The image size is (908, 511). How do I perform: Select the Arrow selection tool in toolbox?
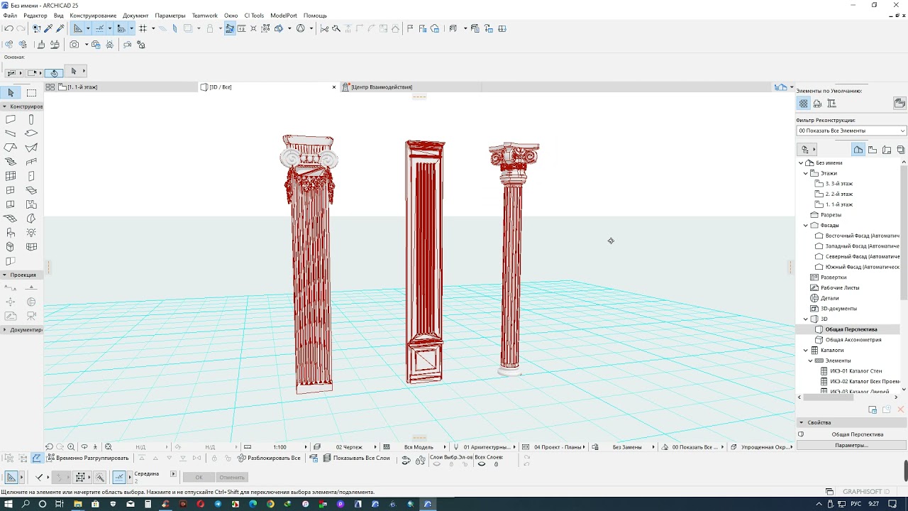click(11, 93)
